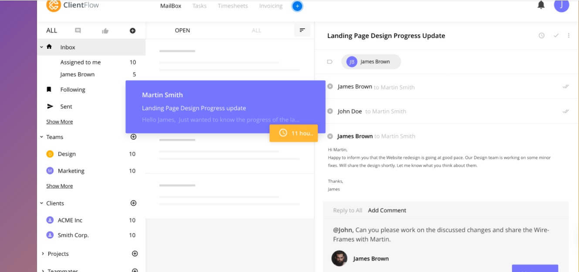Viewport: 579px width, 272px height.
Task: Open the user avatar J menu
Action: pyautogui.click(x=562, y=5)
